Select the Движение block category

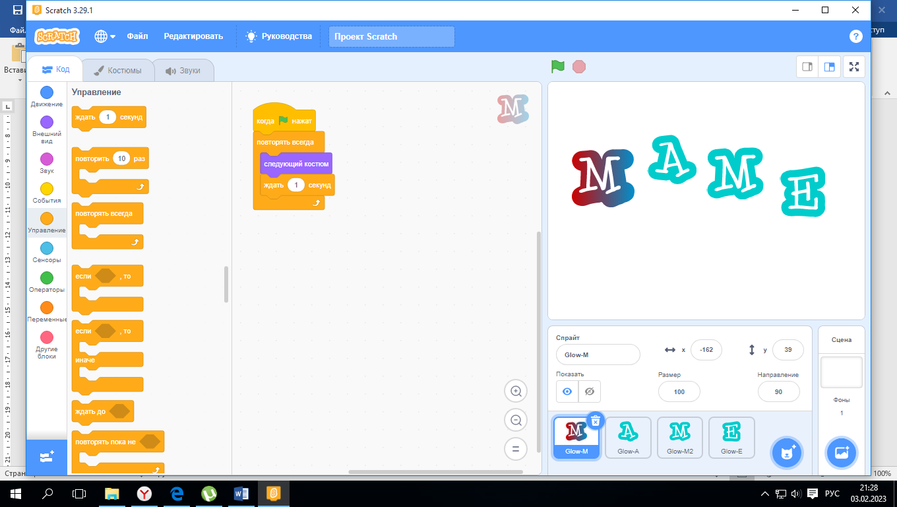click(x=47, y=96)
